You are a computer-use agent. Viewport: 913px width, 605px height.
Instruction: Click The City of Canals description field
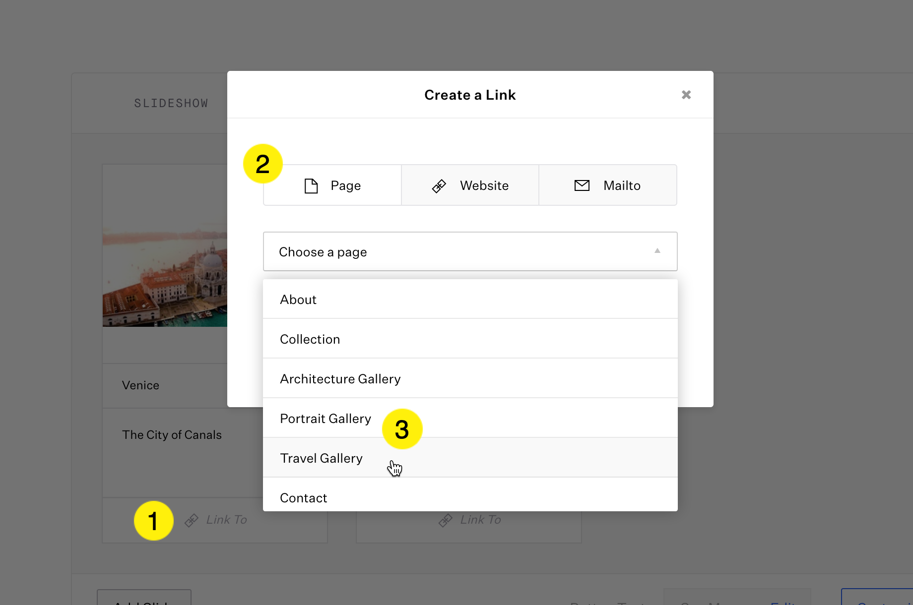[x=172, y=435]
